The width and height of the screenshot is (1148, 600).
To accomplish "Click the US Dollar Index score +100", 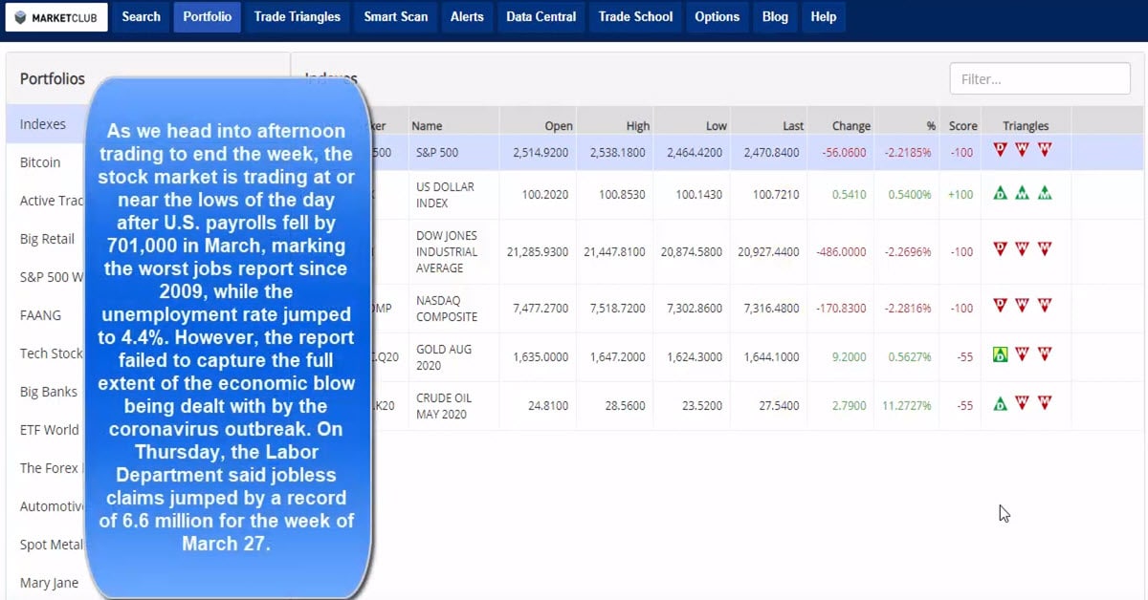I will [960, 195].
